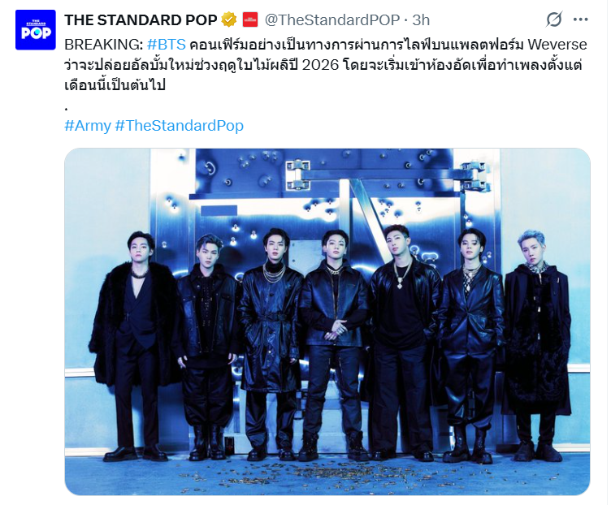Click the 3h timestamp
Screen dimensions: 611x505
pyautogui.click(x=421, y=19)
